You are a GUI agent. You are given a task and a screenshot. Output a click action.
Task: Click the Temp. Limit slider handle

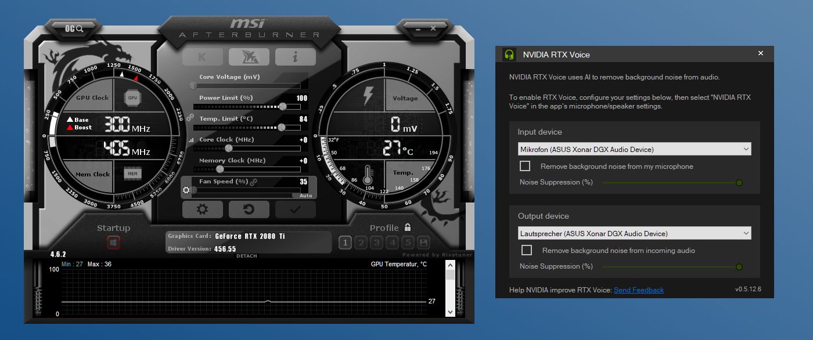click(x=281, y=127)
